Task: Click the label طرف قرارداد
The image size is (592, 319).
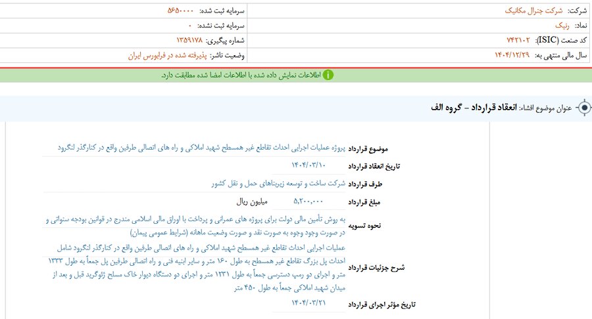Action: pos(365,184)
